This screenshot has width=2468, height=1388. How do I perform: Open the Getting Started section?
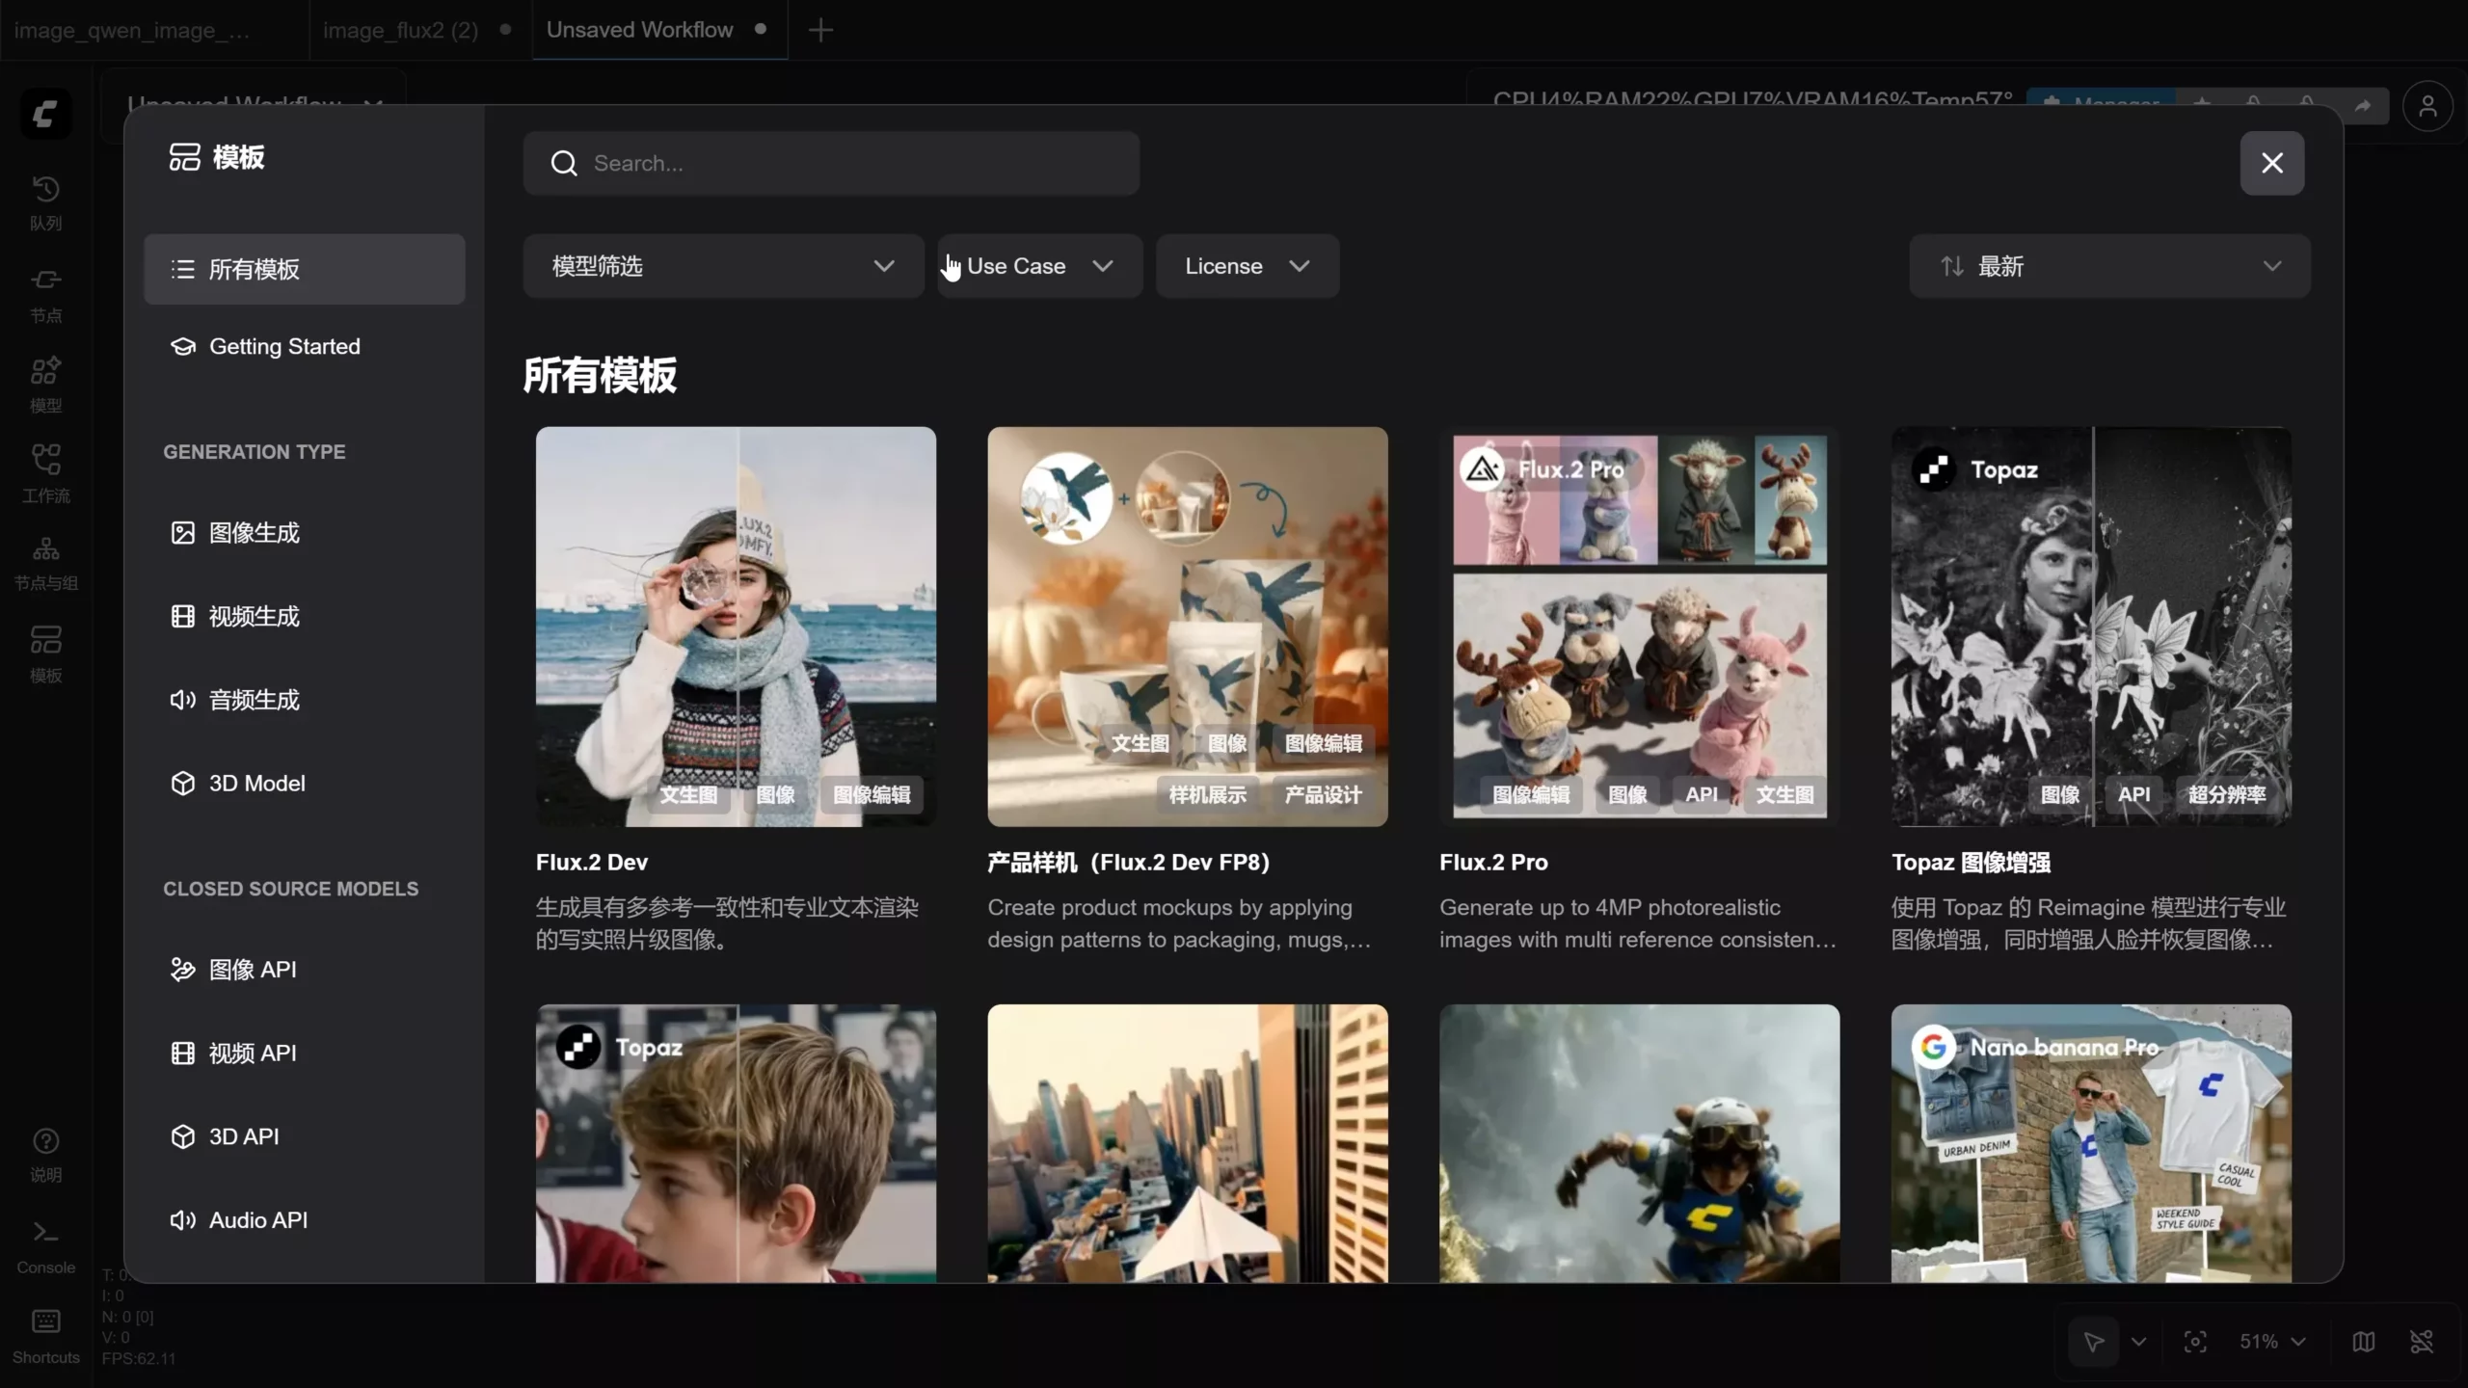point(285,347)
